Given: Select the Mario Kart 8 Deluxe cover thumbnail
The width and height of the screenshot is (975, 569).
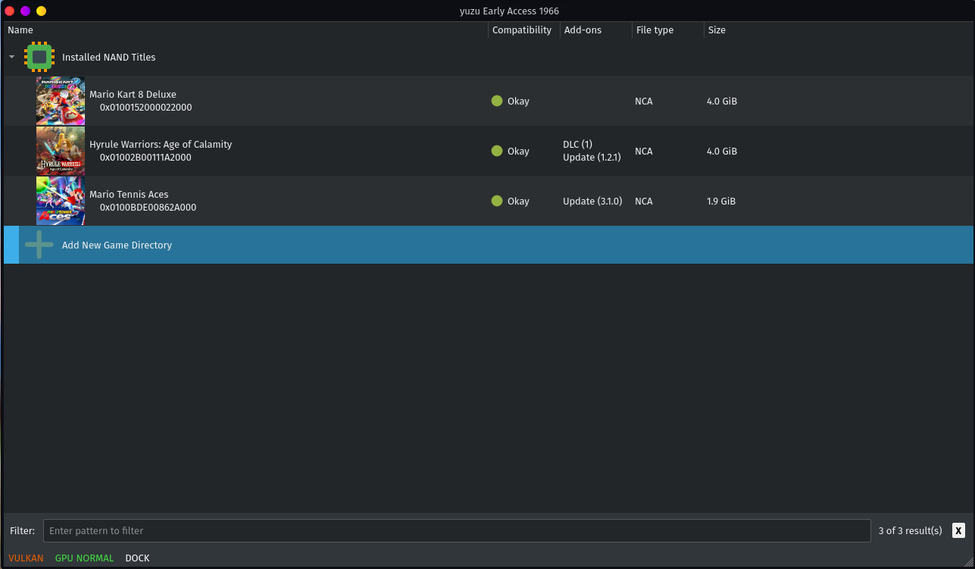Looking at the screenshot, I should 61,101.
